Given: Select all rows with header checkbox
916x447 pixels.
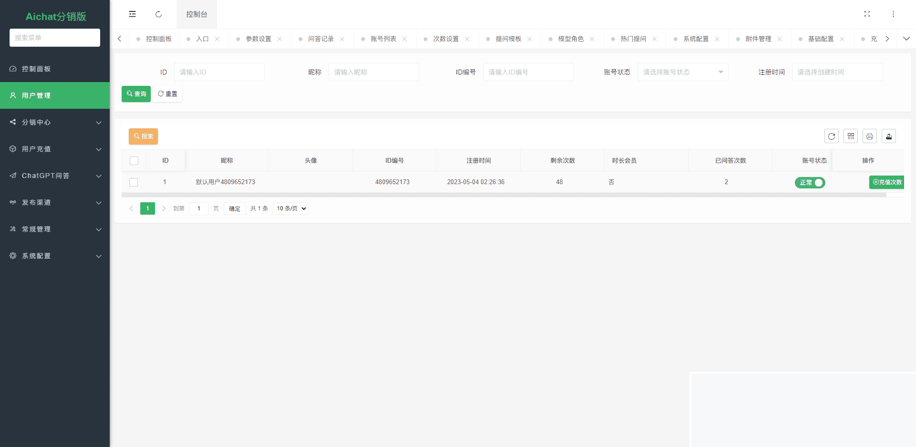Looking at the screenshot, I should click(x=134, y=161).
